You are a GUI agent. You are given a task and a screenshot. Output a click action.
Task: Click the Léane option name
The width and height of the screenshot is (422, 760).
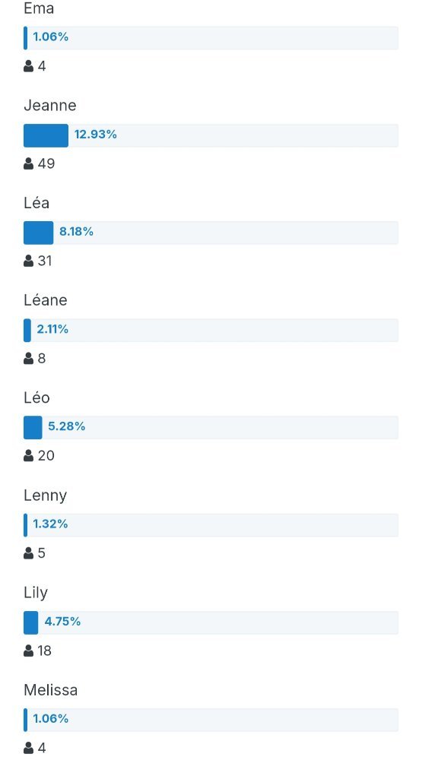46,300
